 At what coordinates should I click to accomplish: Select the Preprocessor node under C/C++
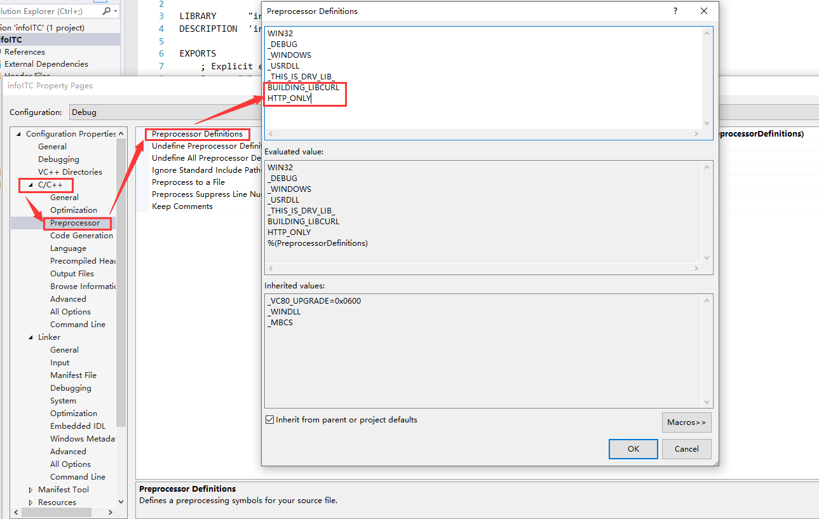(x=77, y=223)
